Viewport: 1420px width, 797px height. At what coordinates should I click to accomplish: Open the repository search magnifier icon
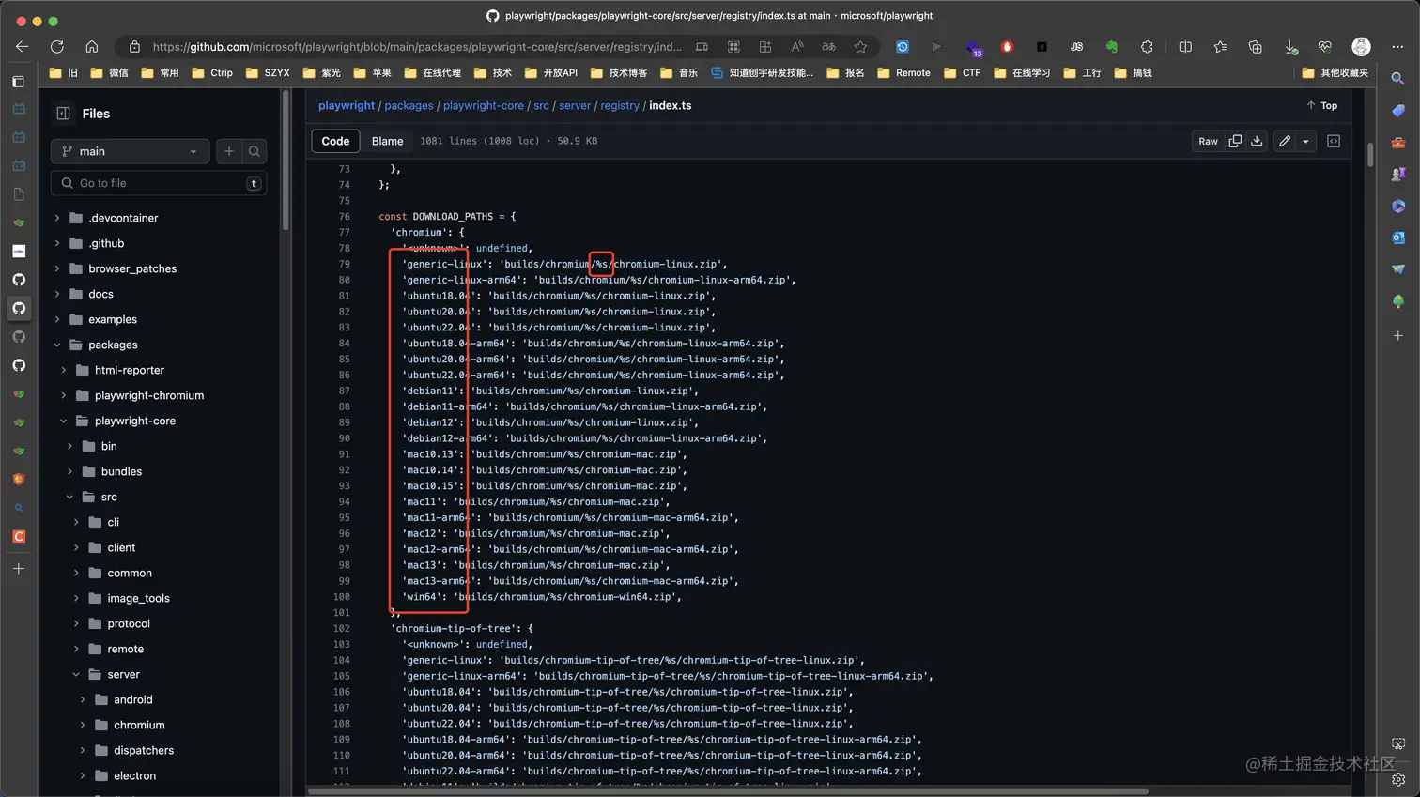pyautogui.click(x=255, y=151)
